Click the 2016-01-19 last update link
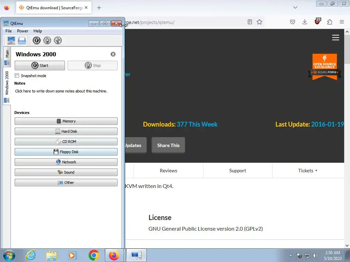The image size is (350, 262). pyautogui.click(x=327, y=124)
